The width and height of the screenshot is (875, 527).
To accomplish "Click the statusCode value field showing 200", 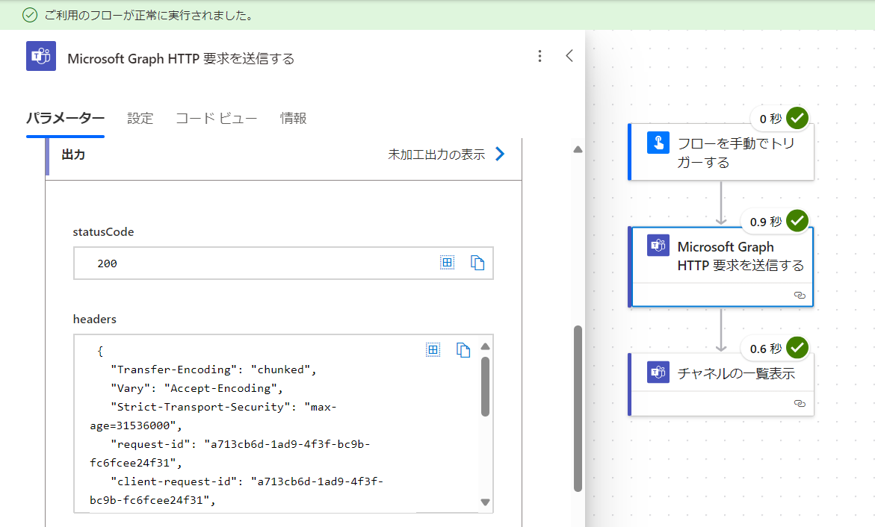I will [283, 263].
